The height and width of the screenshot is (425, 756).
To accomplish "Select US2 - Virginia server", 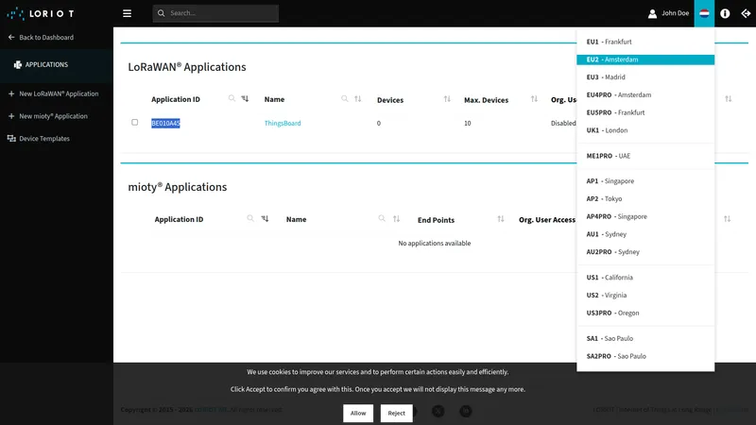I will [645, 296].
